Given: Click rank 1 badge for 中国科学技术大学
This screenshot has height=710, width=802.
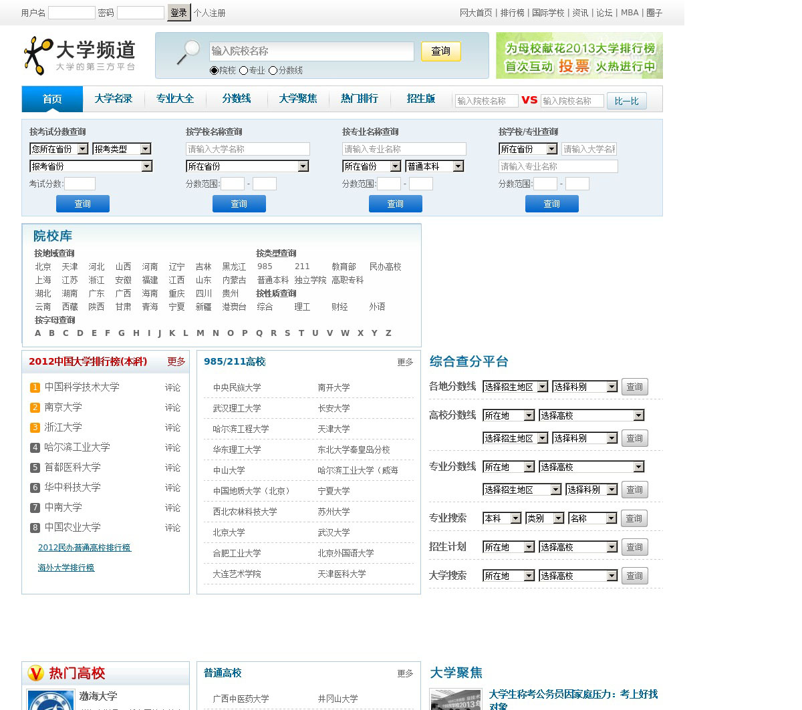Looking at the screenshot, I should (35, 387).
